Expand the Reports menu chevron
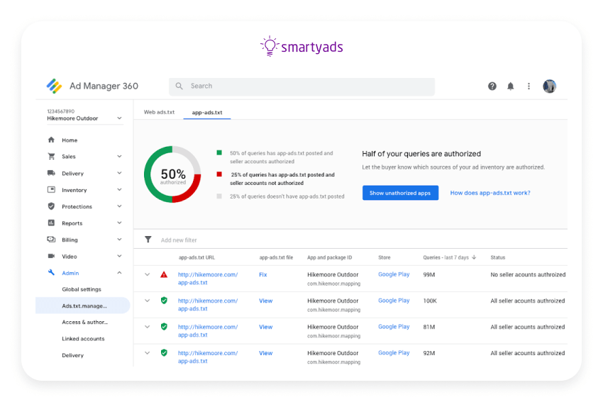 click(119, 223)
